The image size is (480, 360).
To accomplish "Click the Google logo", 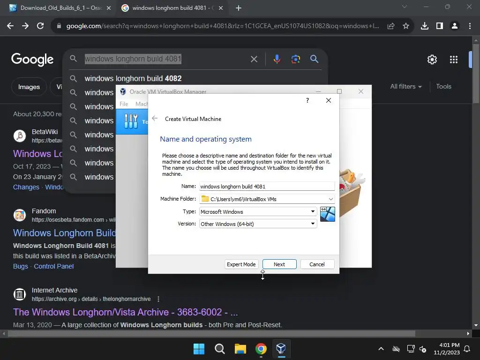I will point(32,59).
